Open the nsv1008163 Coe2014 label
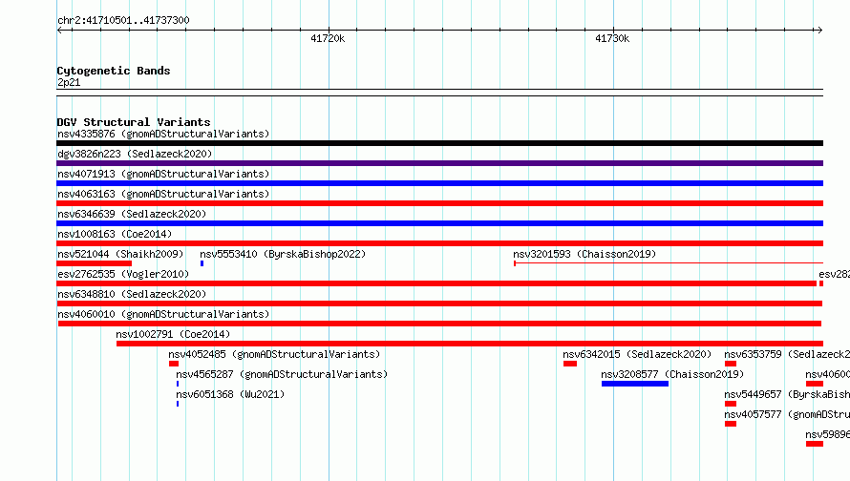 pyautogui.click(x=115, y=234)
